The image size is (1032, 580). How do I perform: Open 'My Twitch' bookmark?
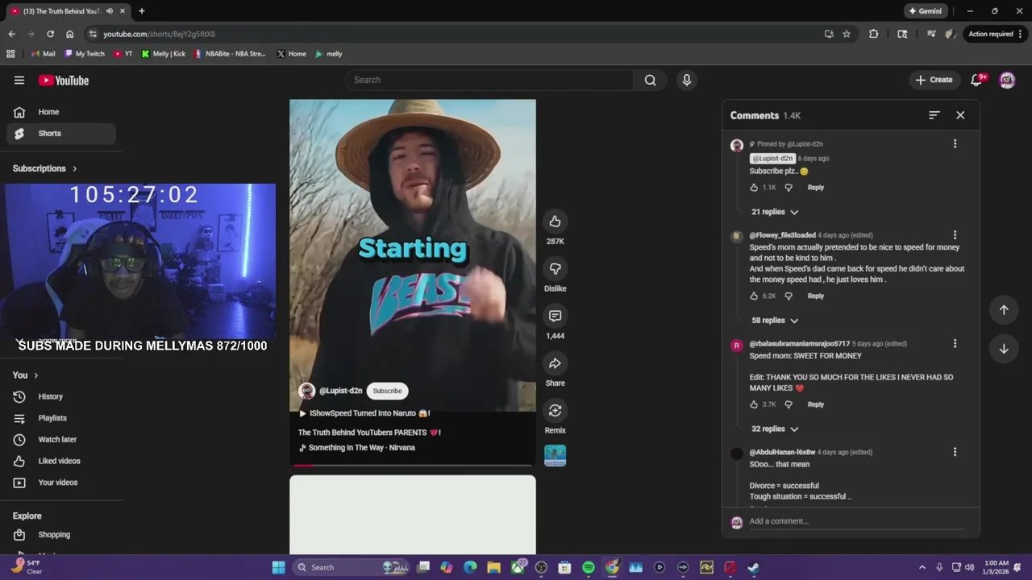pyautogui.click(x=84, y=54)
